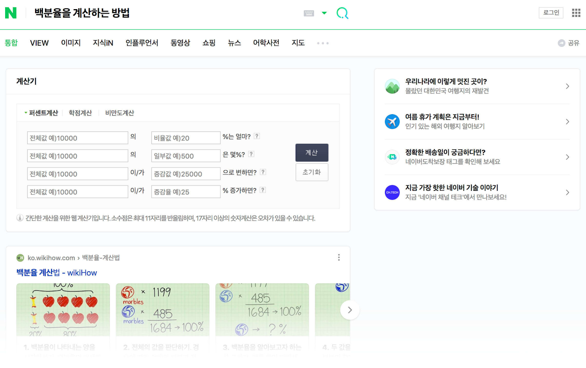Click the 계산 button
Viewport: 586px width, 368px height.
[312, 153]
